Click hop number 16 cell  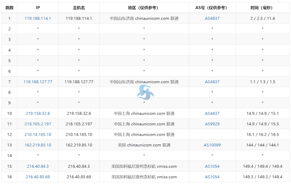pos(9,177)
